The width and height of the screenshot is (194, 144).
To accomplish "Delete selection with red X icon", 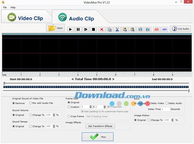I will tap(102, 30).
